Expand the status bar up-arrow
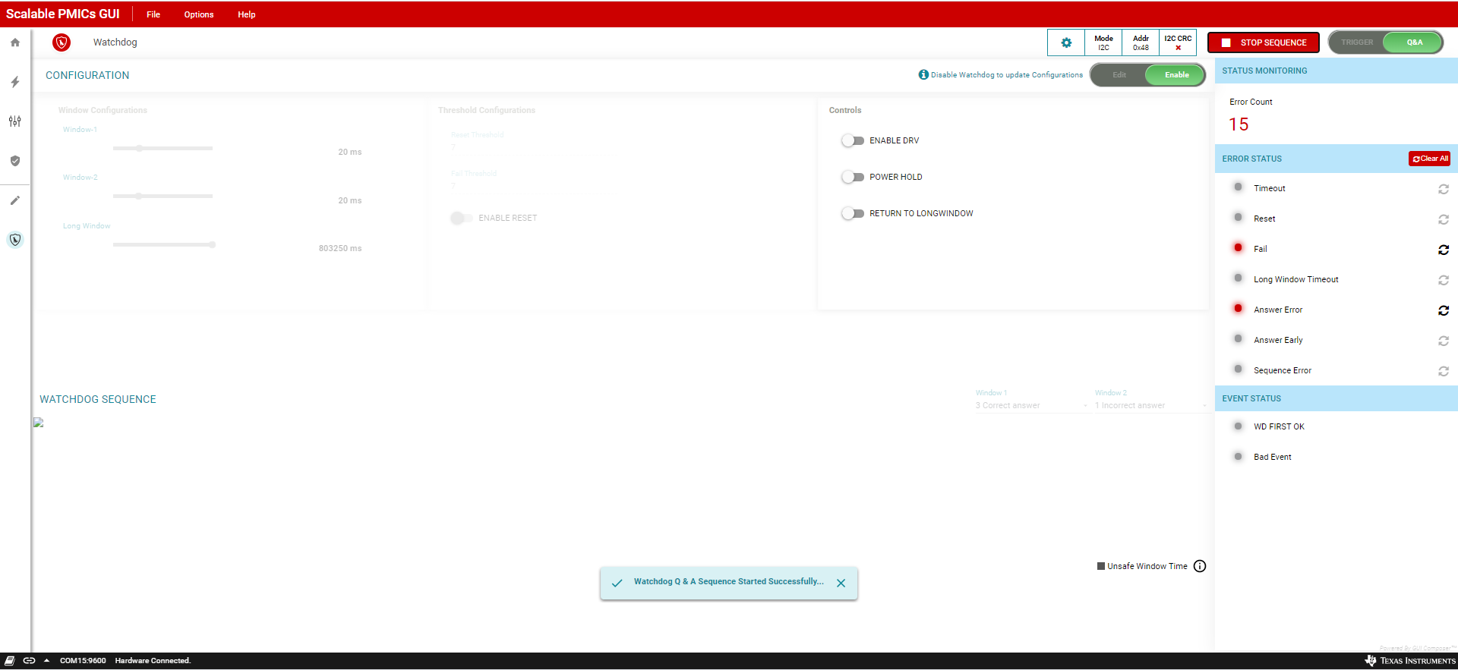1458x670 pixels. click(x=46, y=660)
